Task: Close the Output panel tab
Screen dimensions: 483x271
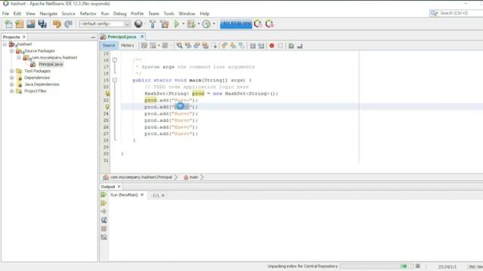Action: [x=119, y=187]
